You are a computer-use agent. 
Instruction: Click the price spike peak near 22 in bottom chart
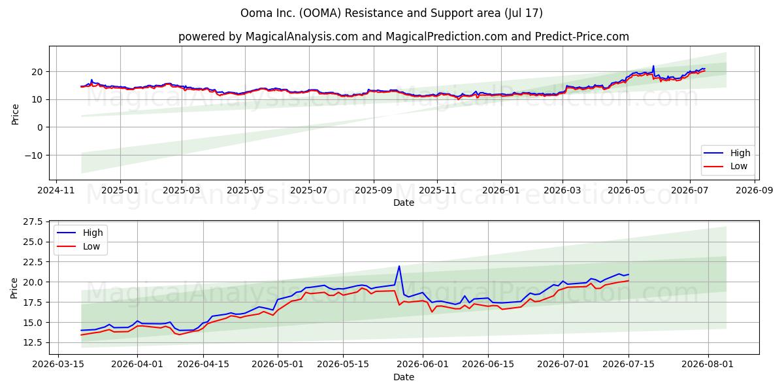coord(399,266)
